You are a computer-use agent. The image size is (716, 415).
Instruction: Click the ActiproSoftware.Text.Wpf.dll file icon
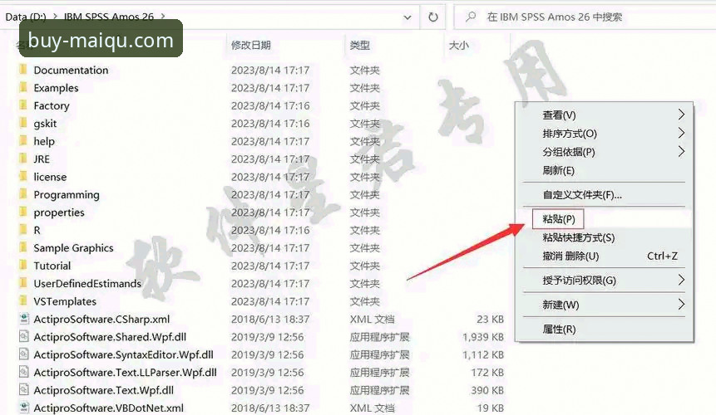click(x=24, y=390)
